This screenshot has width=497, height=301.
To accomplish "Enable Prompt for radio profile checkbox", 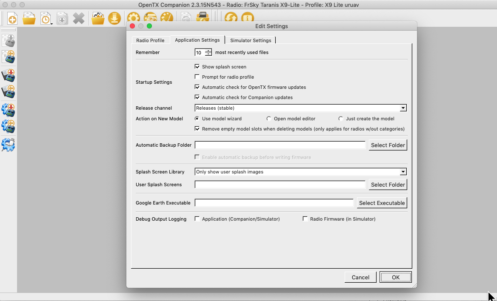I will point(197,77).
